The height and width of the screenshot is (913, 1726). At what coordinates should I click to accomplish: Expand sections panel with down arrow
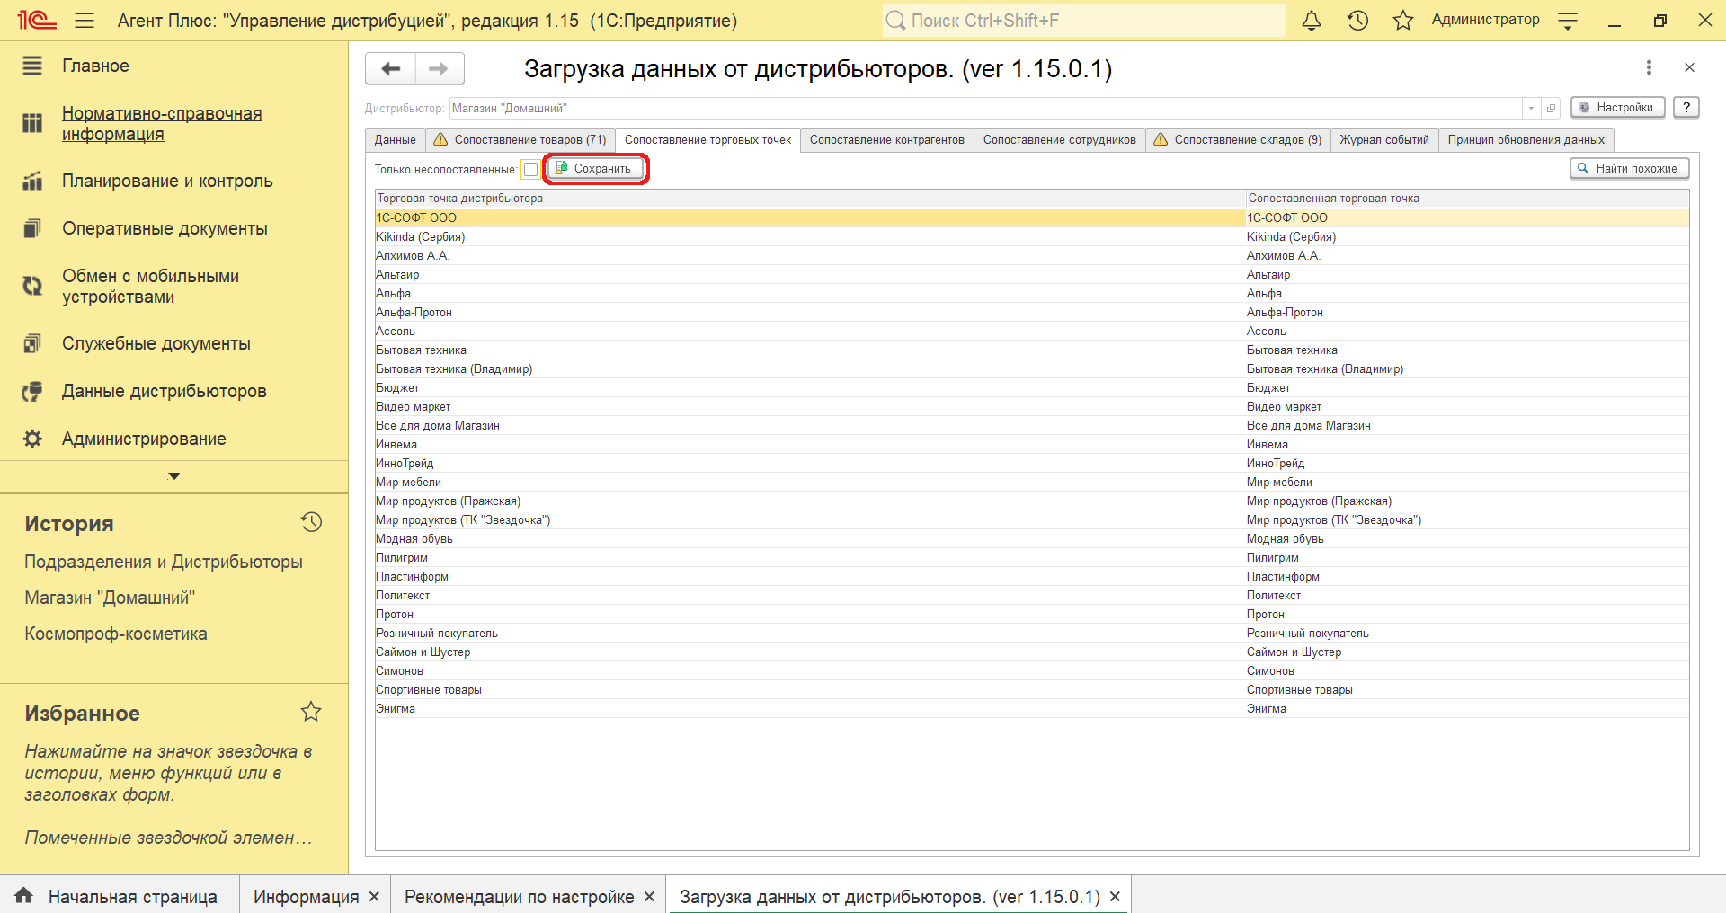point(174,476)
